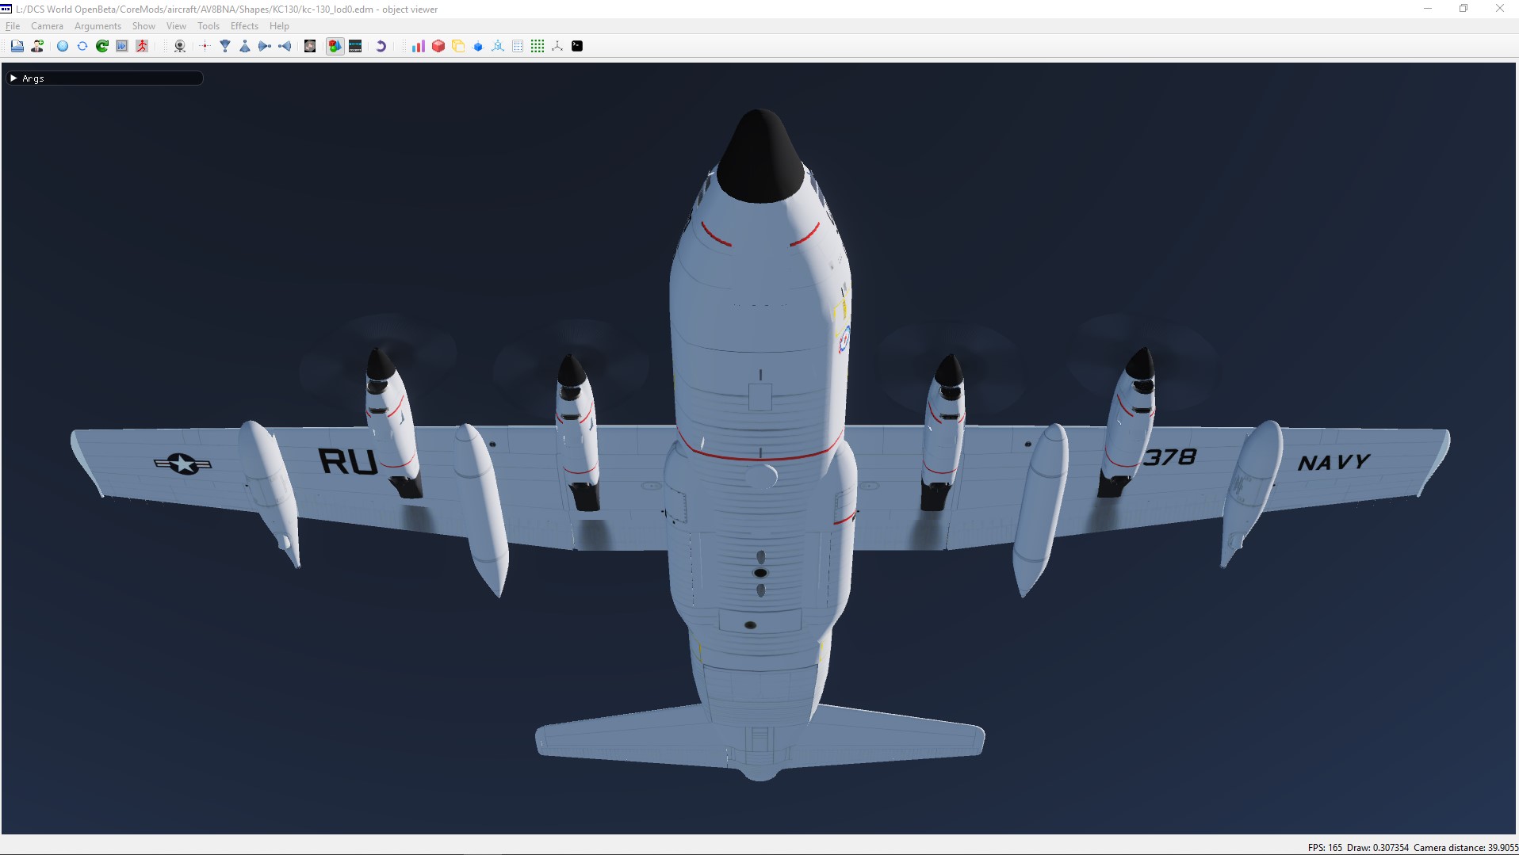Click the Help menu item
The width and height of the screenshot is (1519, 855).
pyautogui.click(x=279, y=26)
